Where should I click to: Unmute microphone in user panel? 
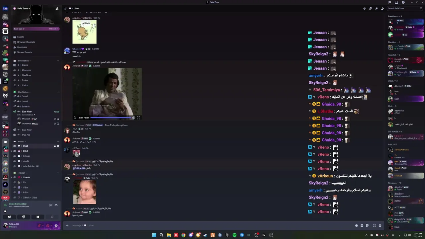coord(39,226)
